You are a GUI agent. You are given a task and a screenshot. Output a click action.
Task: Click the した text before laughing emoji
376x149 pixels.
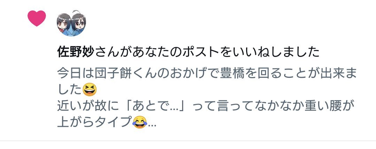coord(70,90)
